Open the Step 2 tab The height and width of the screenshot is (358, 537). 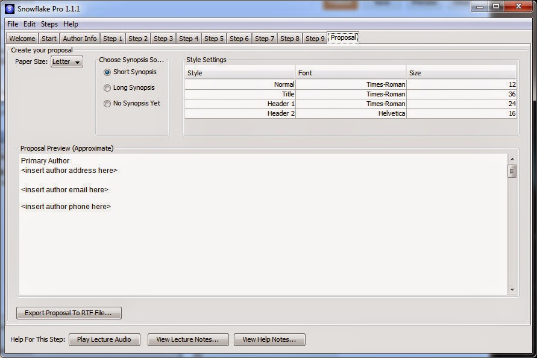point(138,39)
